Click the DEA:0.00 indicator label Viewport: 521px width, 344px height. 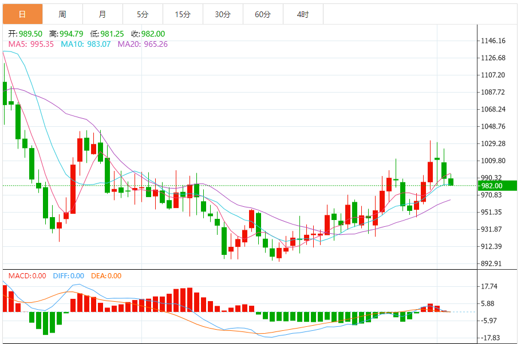[106, 276]
